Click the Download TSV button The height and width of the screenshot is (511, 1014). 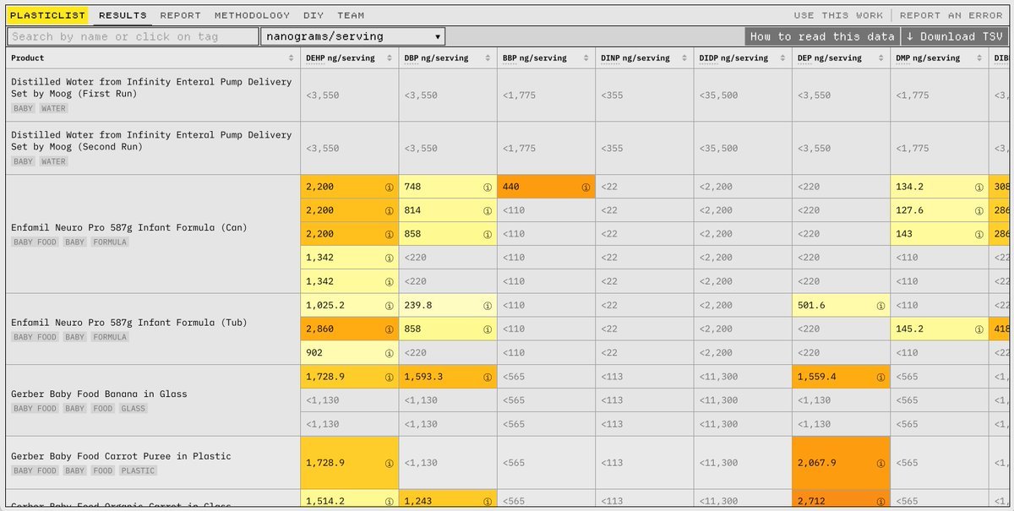[953, 36]
